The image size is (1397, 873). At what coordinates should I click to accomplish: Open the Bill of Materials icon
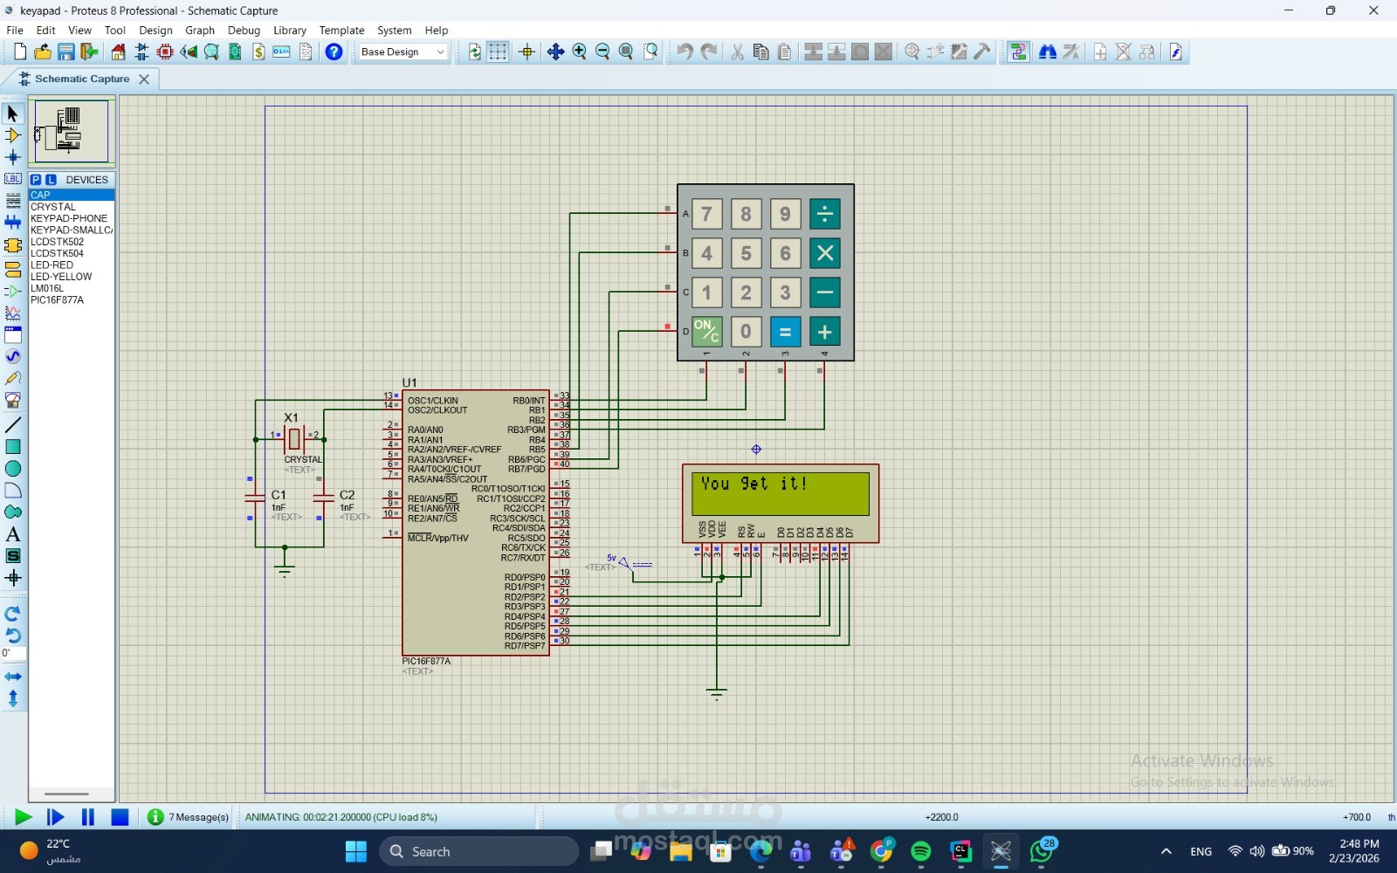258,52
